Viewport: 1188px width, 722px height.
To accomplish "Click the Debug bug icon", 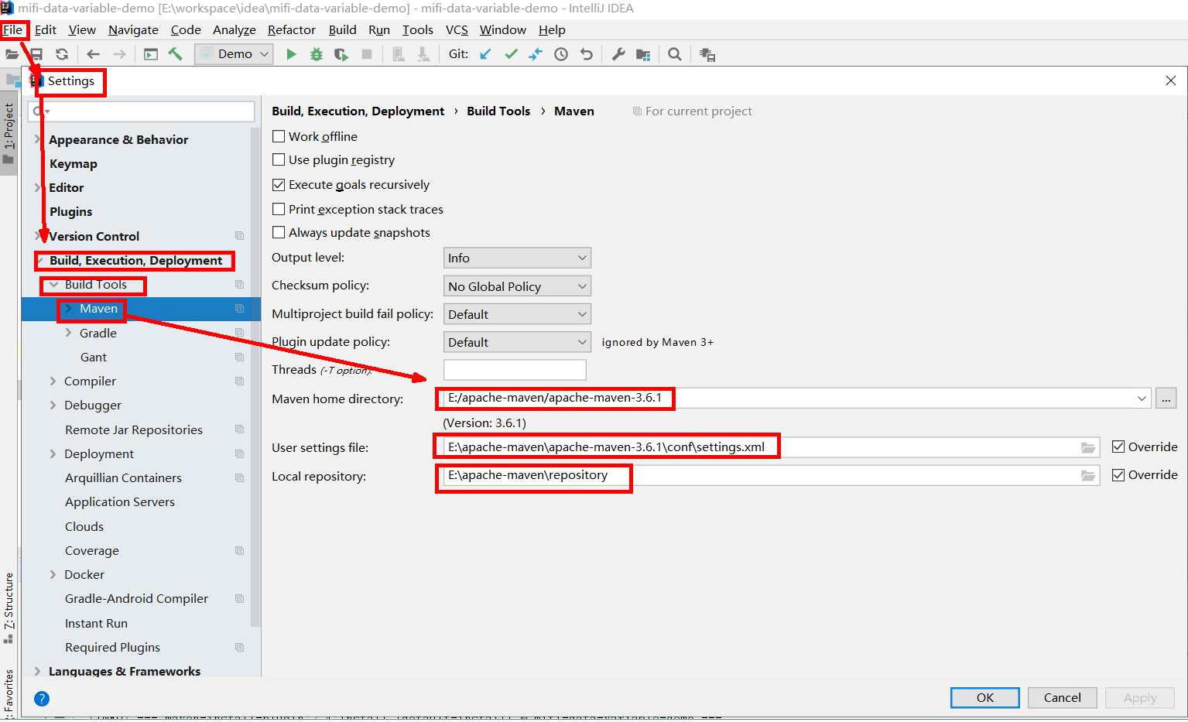I will (316, 54).
